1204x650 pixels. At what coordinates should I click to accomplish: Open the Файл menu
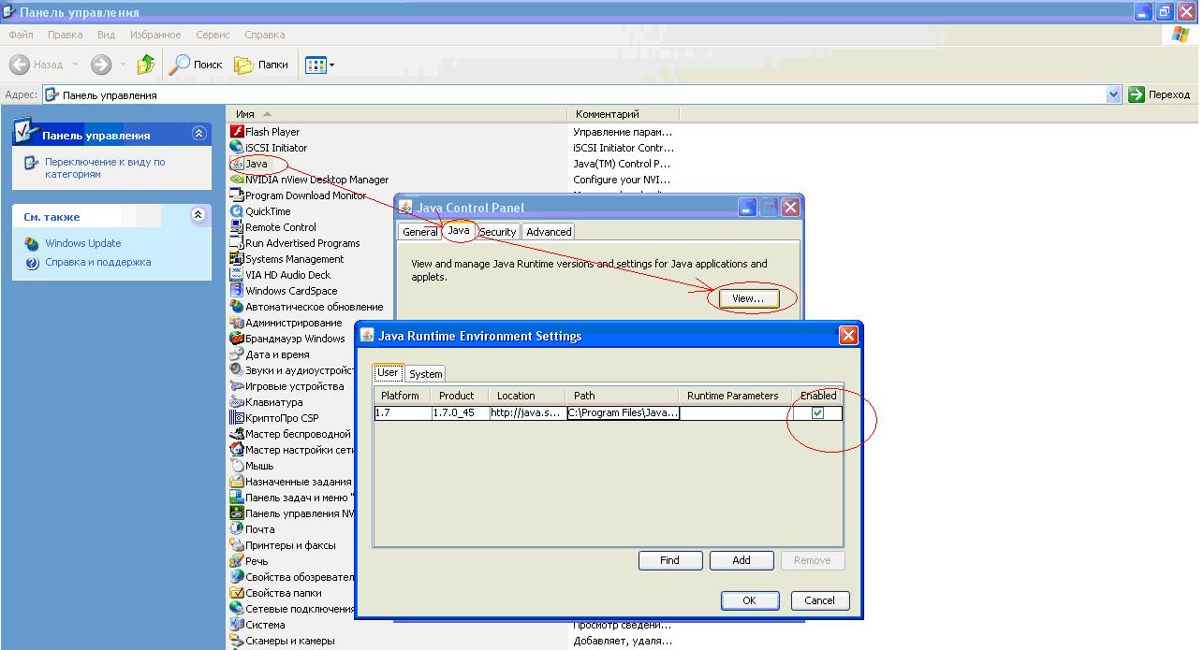[x=21, y=35]
